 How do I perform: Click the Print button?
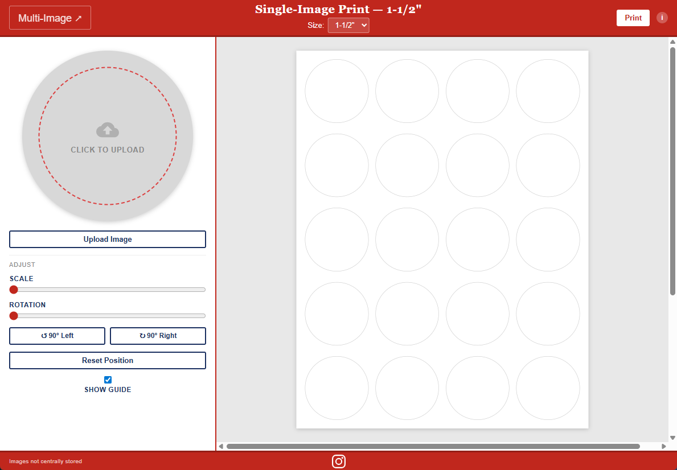[x=633, y=18]
